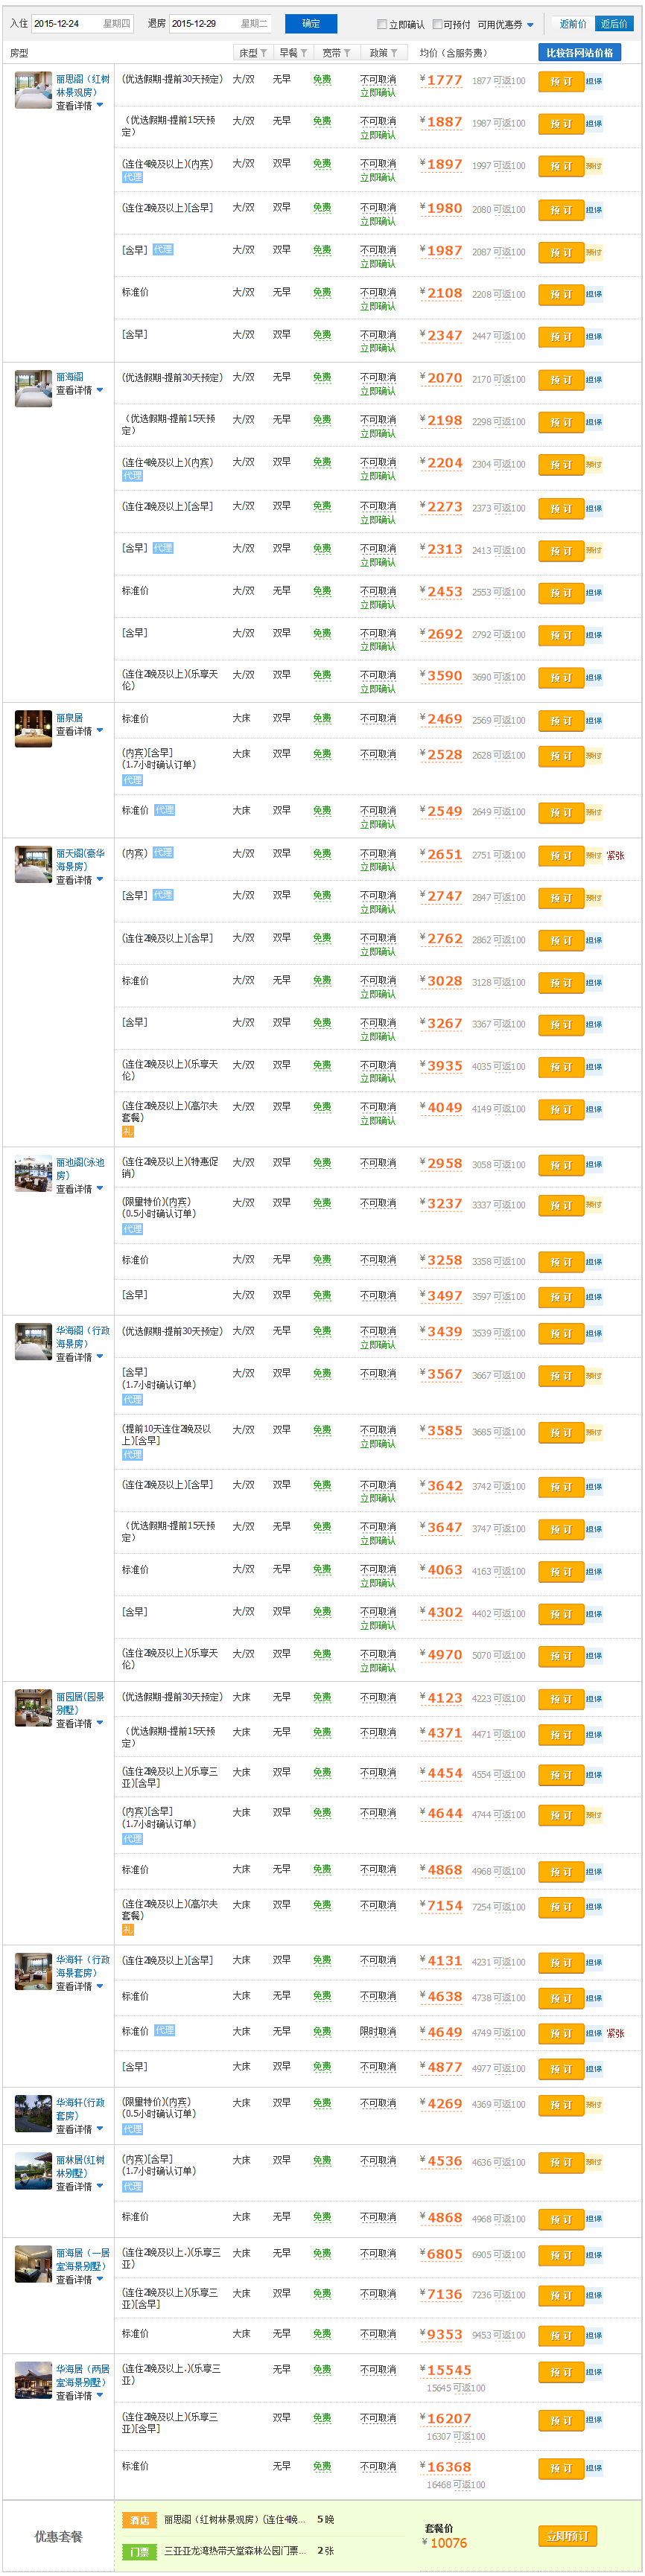Expand 查看详情 under 丽泉居 room

pos(79,732)
